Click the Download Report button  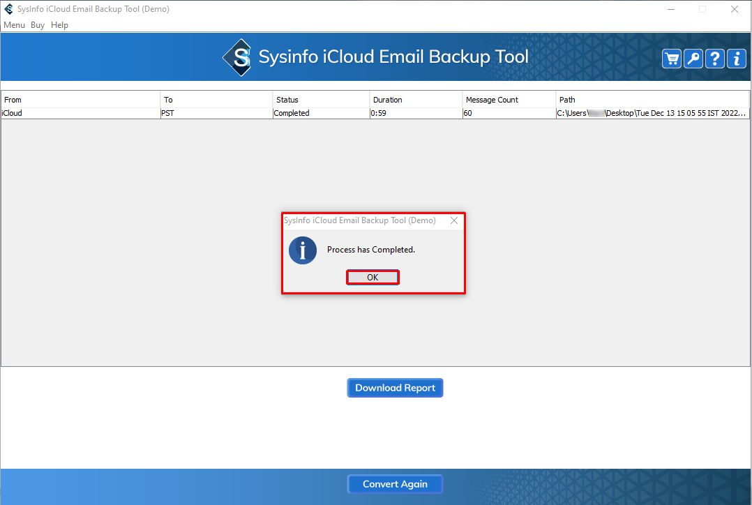pos(395,388)
